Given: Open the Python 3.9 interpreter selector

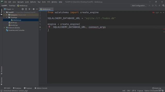Looking at the screenshot, I should click(x=152, y=91).
